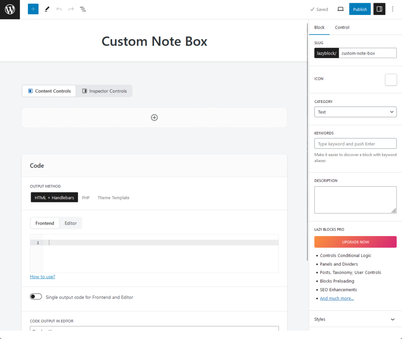Choose PHP output method

pos(86,198)
